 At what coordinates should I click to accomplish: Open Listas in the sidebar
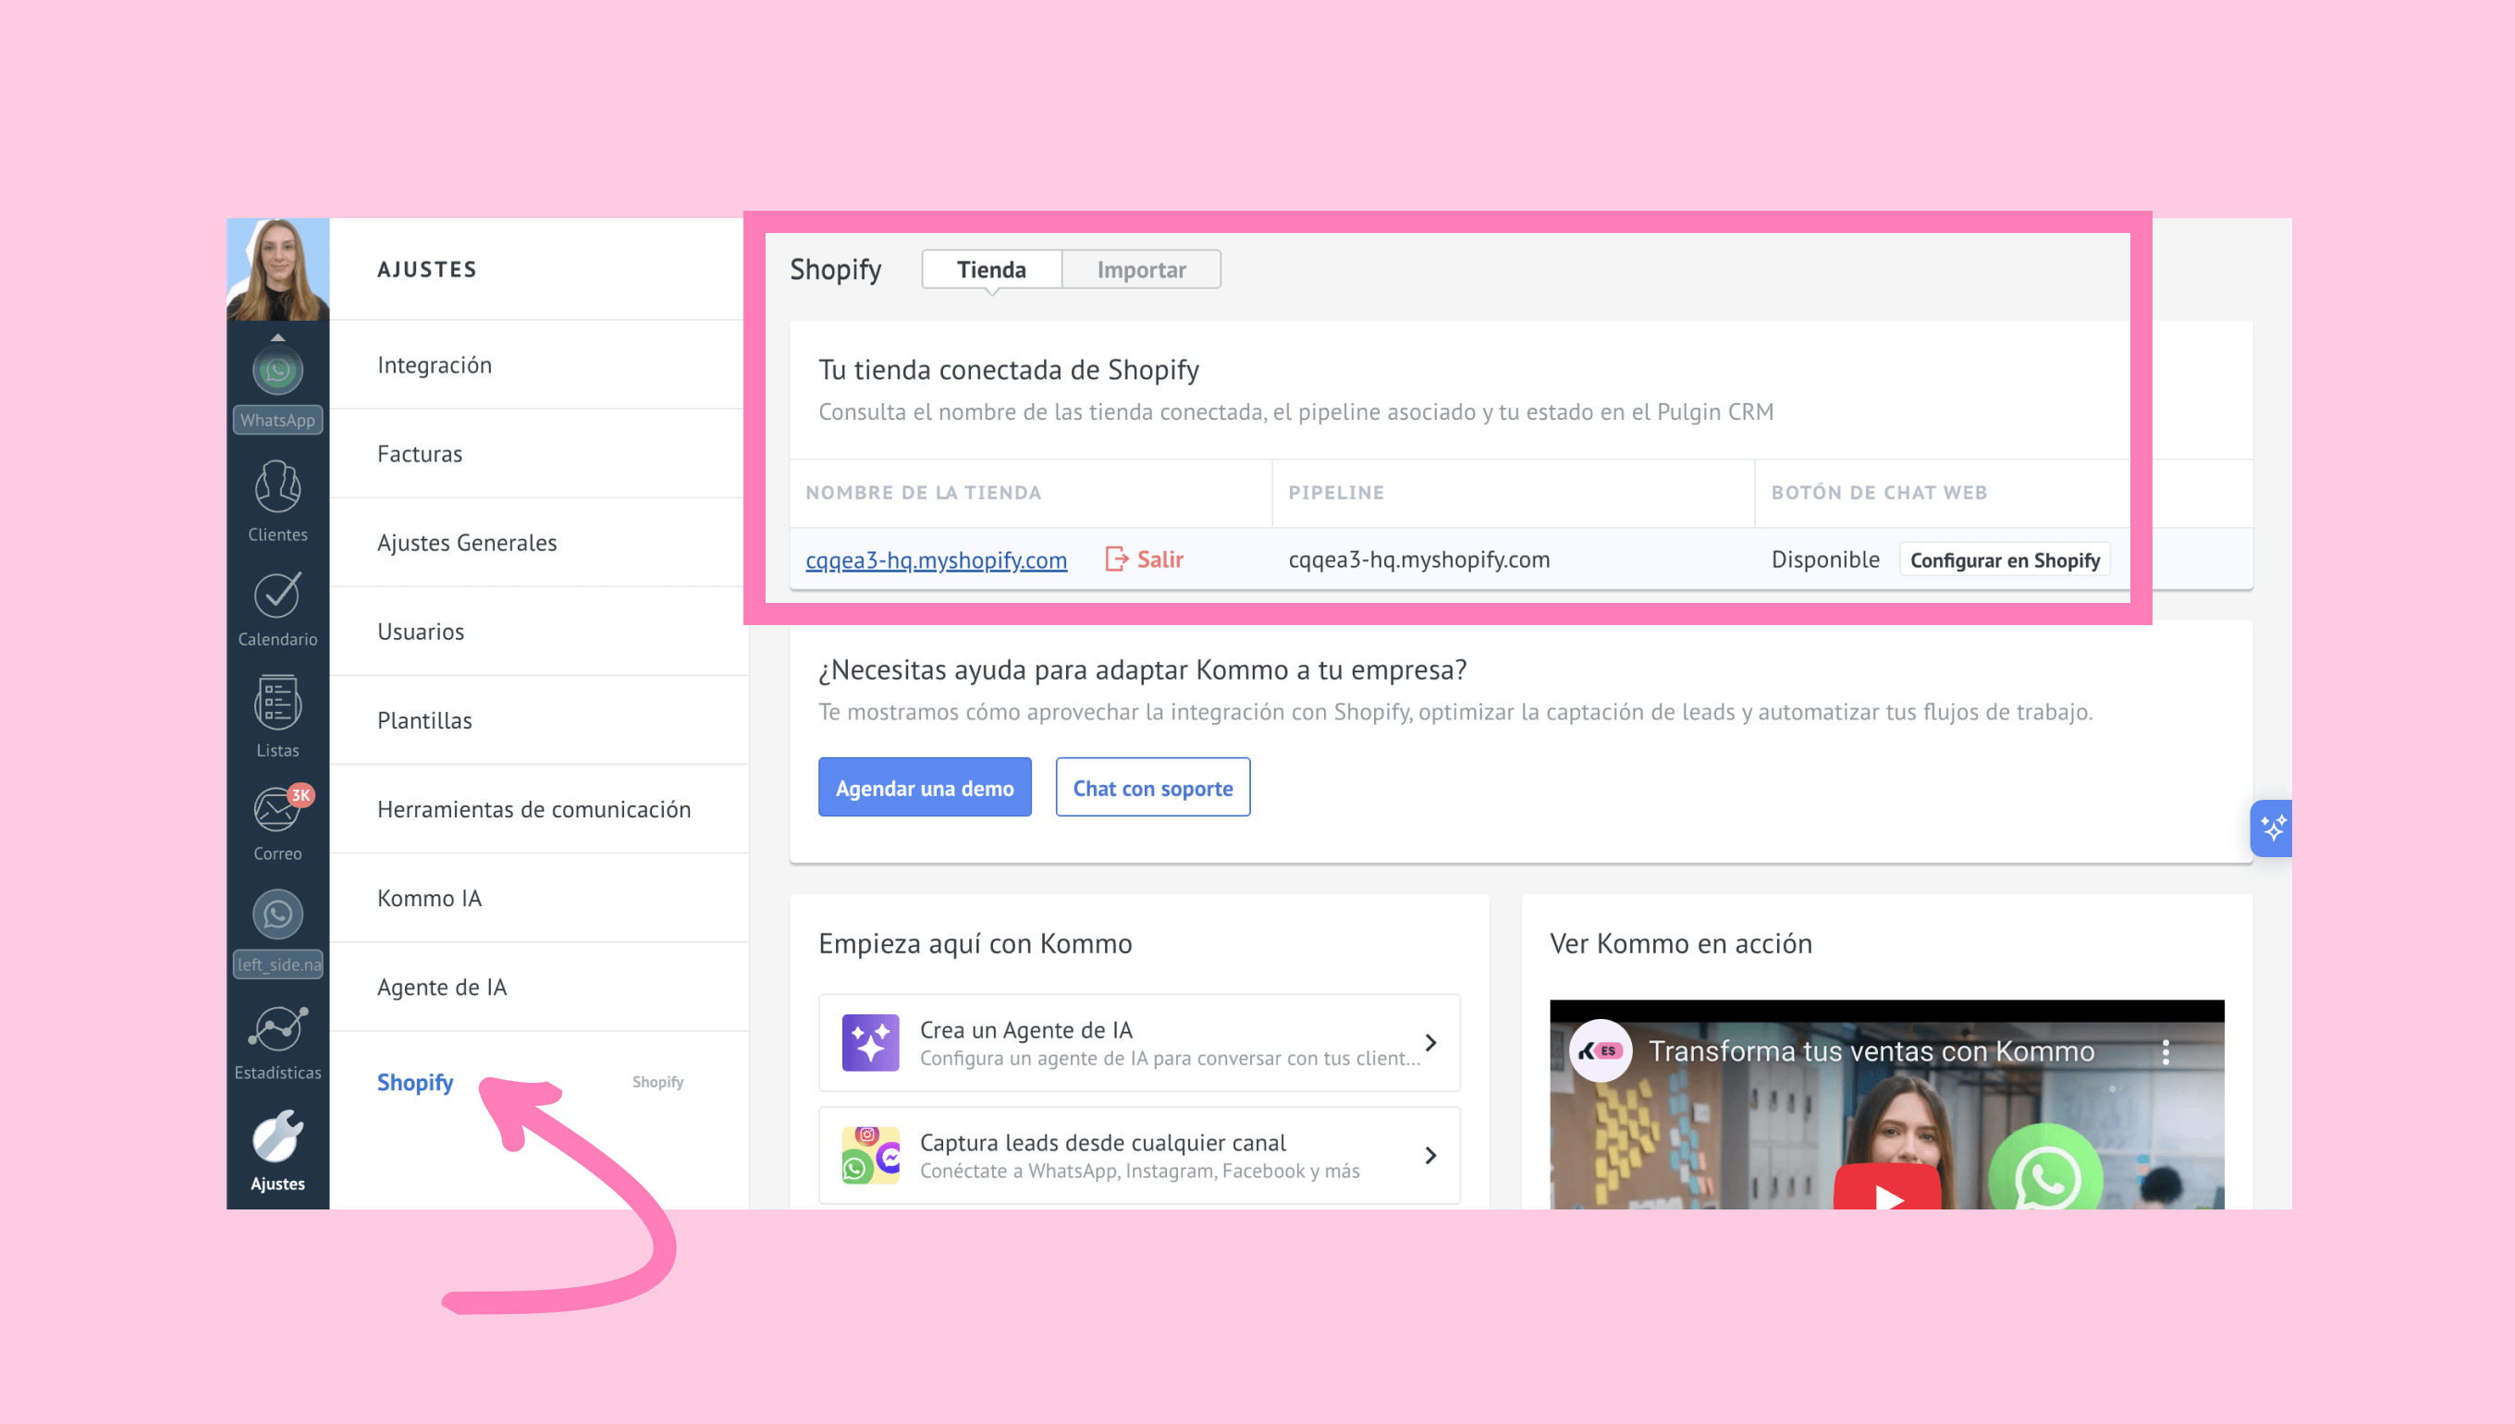[x=277, y=716]
